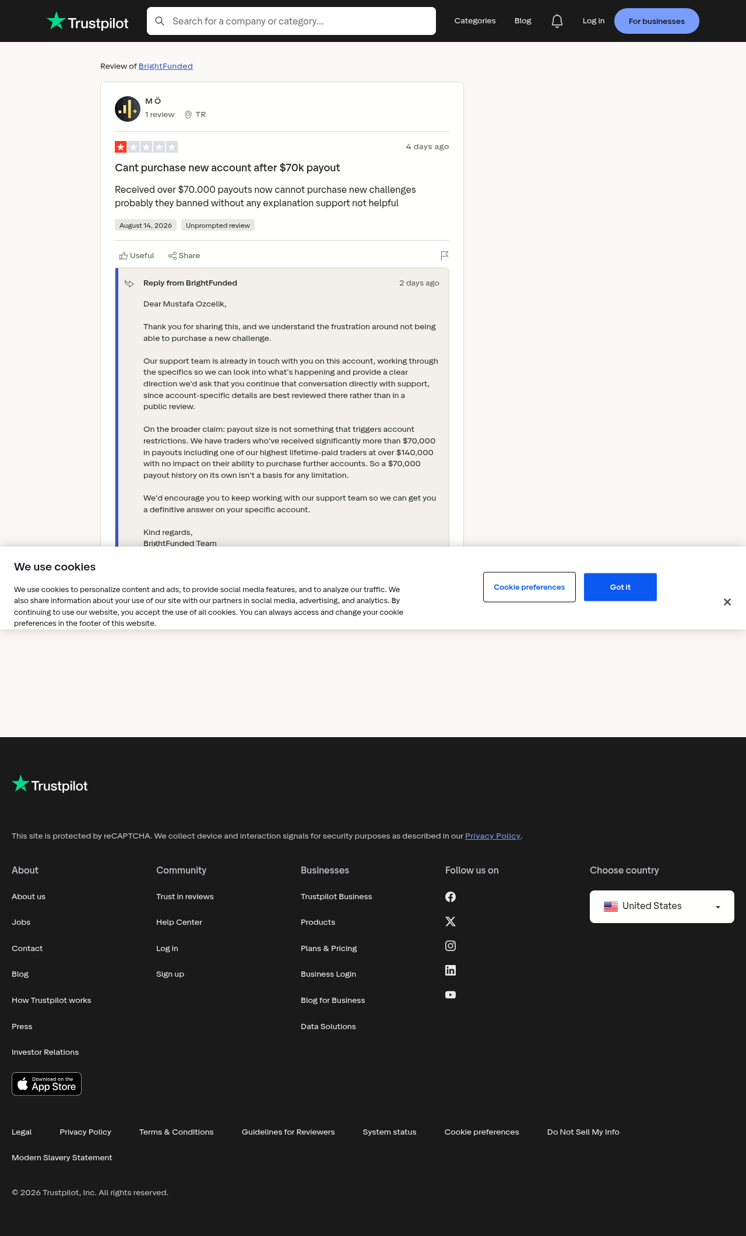Flag the review with the flag icon
Screen dimensions: 746x1236
445,255
